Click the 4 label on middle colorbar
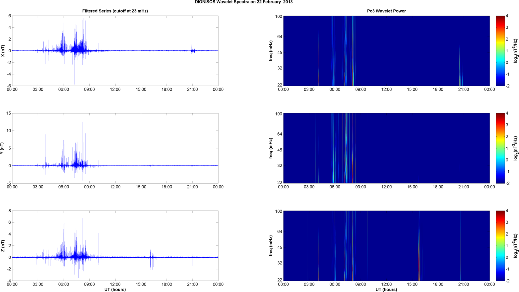519x292 pixels. 507,113
